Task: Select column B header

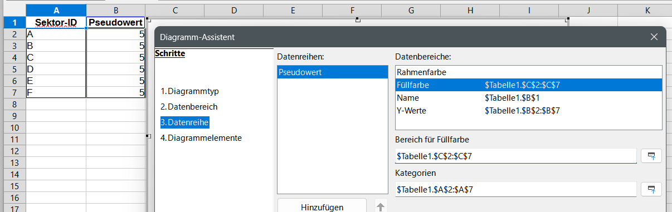Action: (116, 11)
